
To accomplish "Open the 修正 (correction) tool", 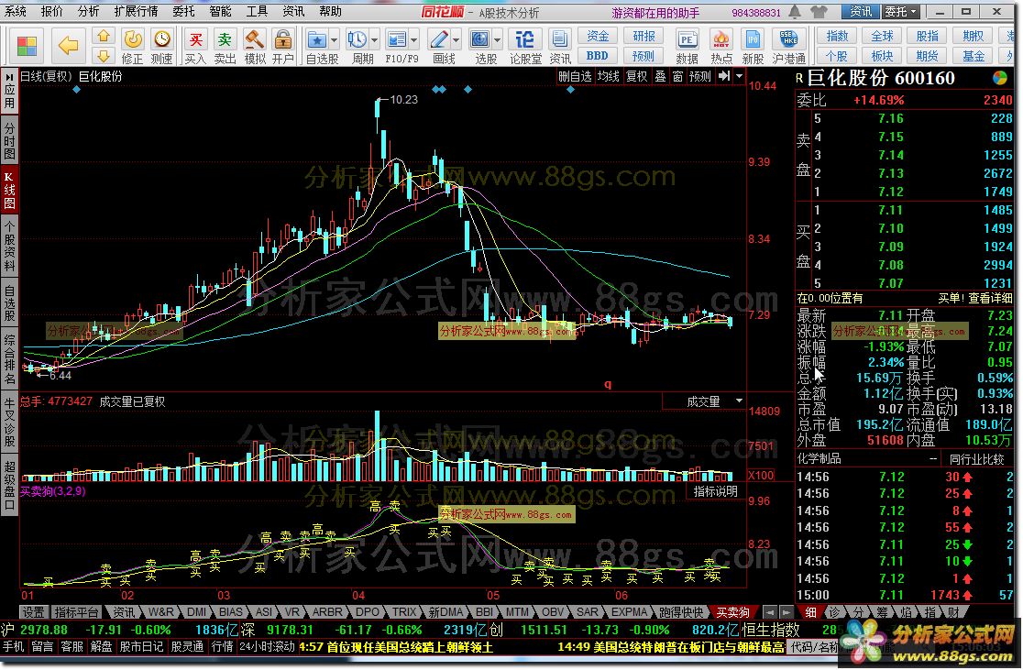I will (132, 47).
